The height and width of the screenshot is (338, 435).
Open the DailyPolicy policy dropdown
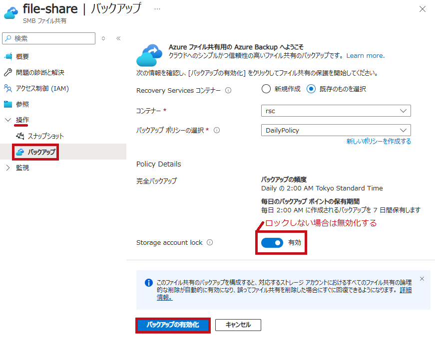click(336, 130)
